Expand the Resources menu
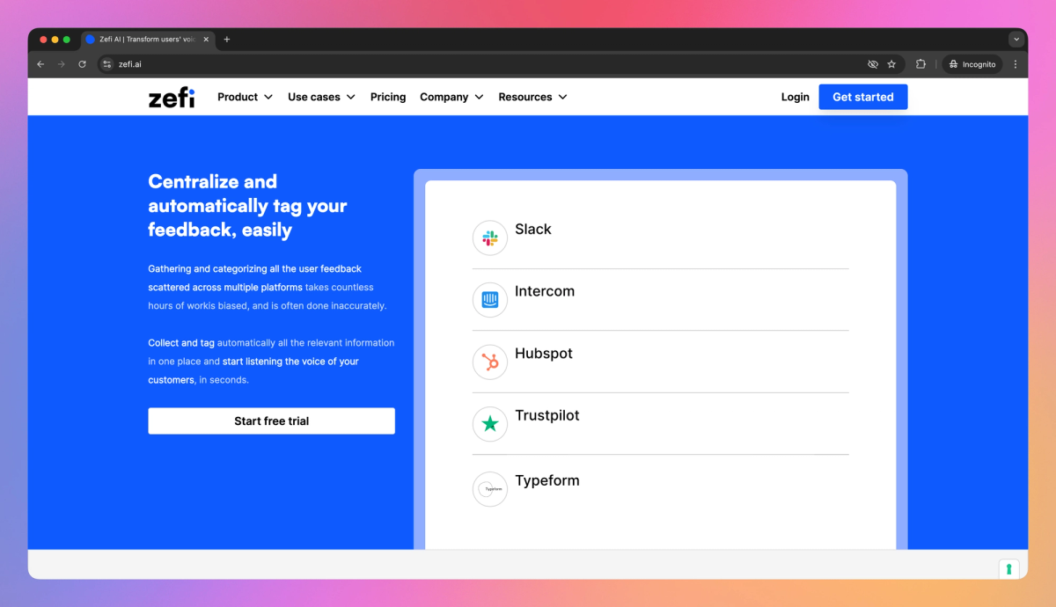The image size is (1056, 607). pos(532,97)
